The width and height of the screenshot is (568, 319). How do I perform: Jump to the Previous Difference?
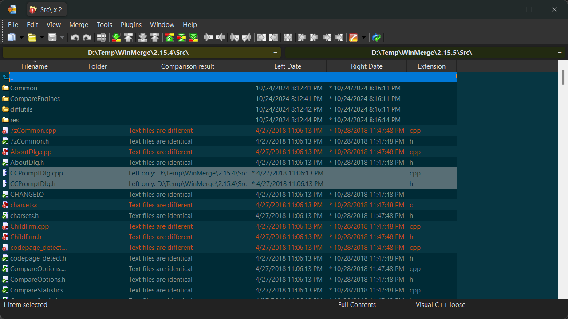click(128, 38)
